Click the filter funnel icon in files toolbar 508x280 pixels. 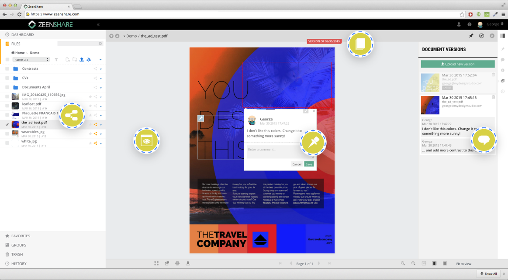(x=56, y=59)
